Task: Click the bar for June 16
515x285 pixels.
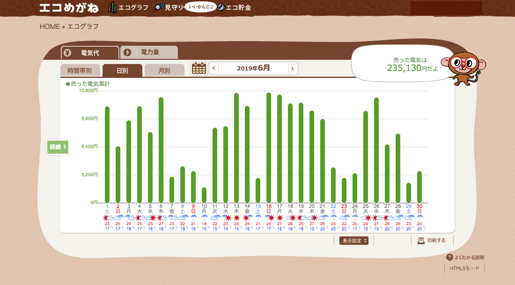Action: tap(269, 148)
